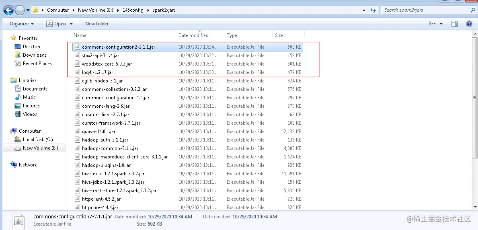Click the stax2-api-3.1.4.jar file icon

[x=78, y=55]
